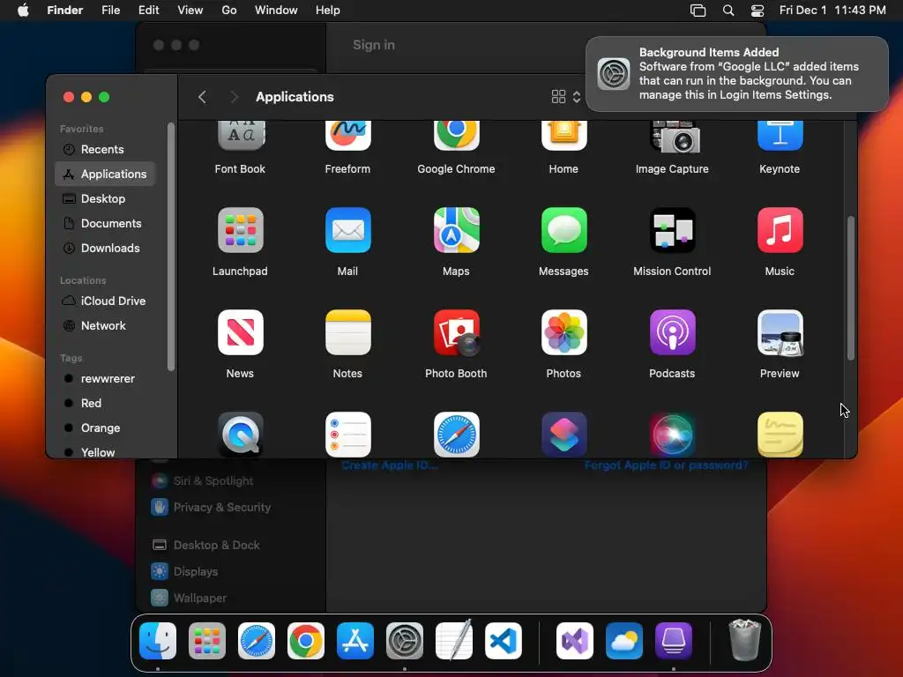Select the Podcasts app icon

[672, 332]
